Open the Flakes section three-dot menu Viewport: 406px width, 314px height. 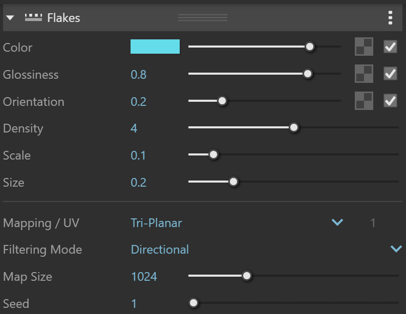tap(390, 18)
